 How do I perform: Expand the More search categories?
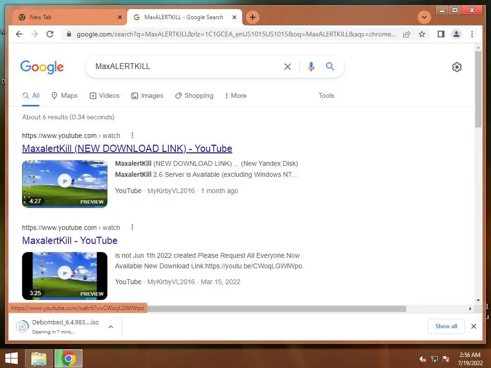(x=235, y=96)
